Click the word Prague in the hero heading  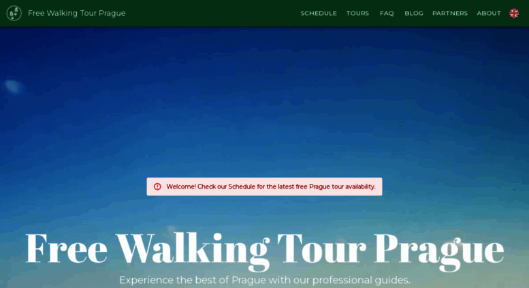pyautogui.click(x=438, y=250)
